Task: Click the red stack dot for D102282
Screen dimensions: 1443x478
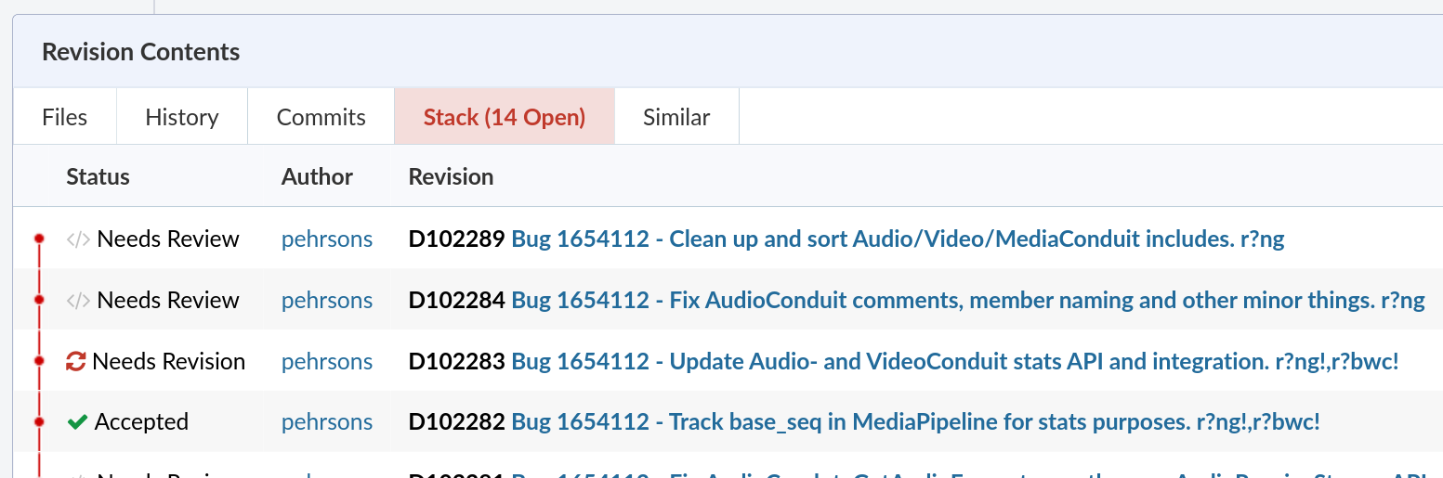Action: [x=39, y=421]
